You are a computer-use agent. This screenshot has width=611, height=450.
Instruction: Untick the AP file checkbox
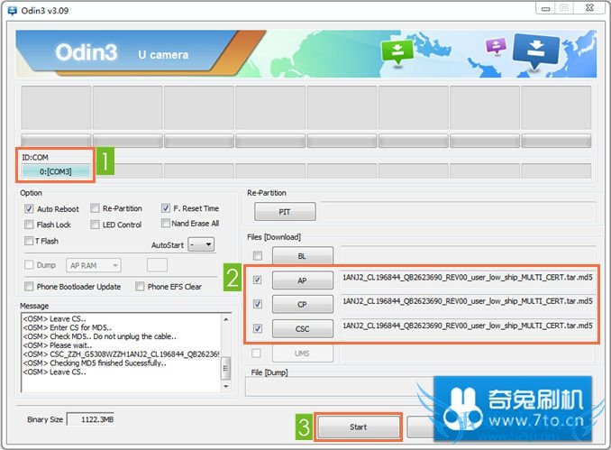(x=258, y=280)
